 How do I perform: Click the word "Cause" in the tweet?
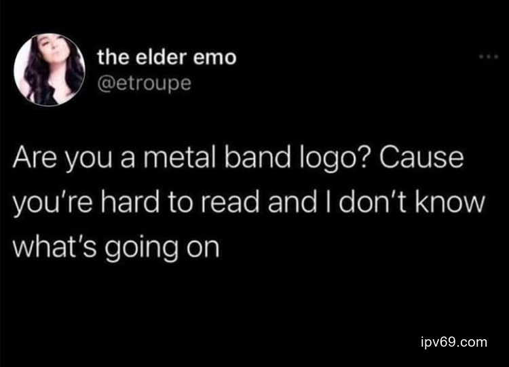pos(421,158)
